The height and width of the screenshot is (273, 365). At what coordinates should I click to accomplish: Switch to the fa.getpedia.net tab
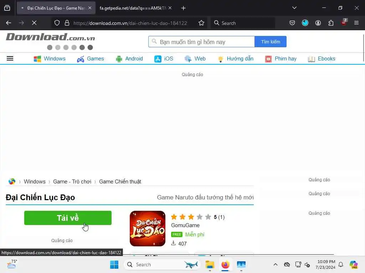pos(133,8)
